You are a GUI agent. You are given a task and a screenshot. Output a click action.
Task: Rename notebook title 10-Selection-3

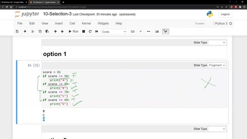[58, 14]
